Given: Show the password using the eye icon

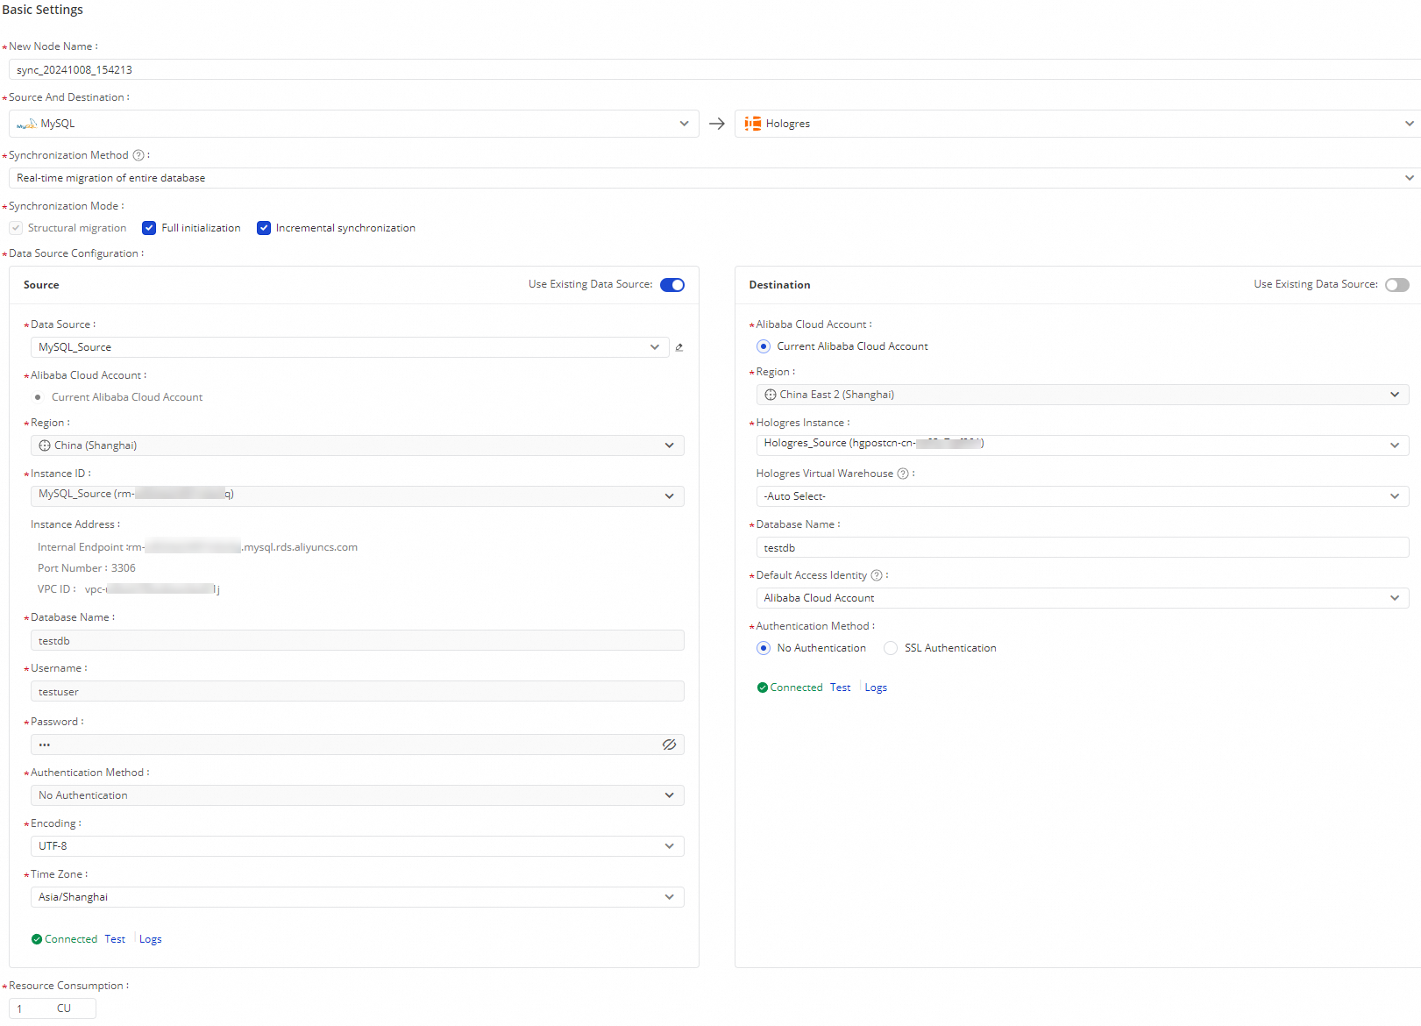Looking at the screenshot, I should click(x=669, y=745).
